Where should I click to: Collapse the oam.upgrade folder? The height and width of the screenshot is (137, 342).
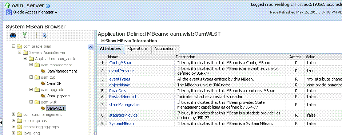(31, 90)
